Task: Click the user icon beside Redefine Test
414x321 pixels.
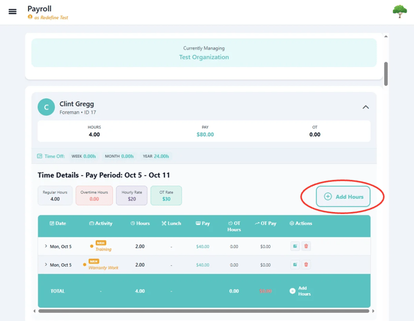Action: (x=30, y=17)
